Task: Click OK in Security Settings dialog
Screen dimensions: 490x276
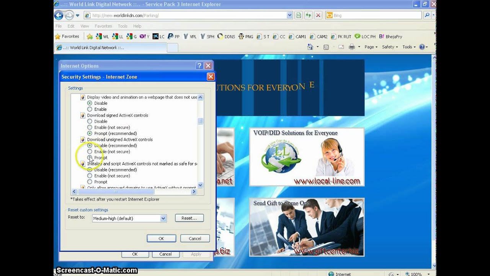Action: coord(161,238)
